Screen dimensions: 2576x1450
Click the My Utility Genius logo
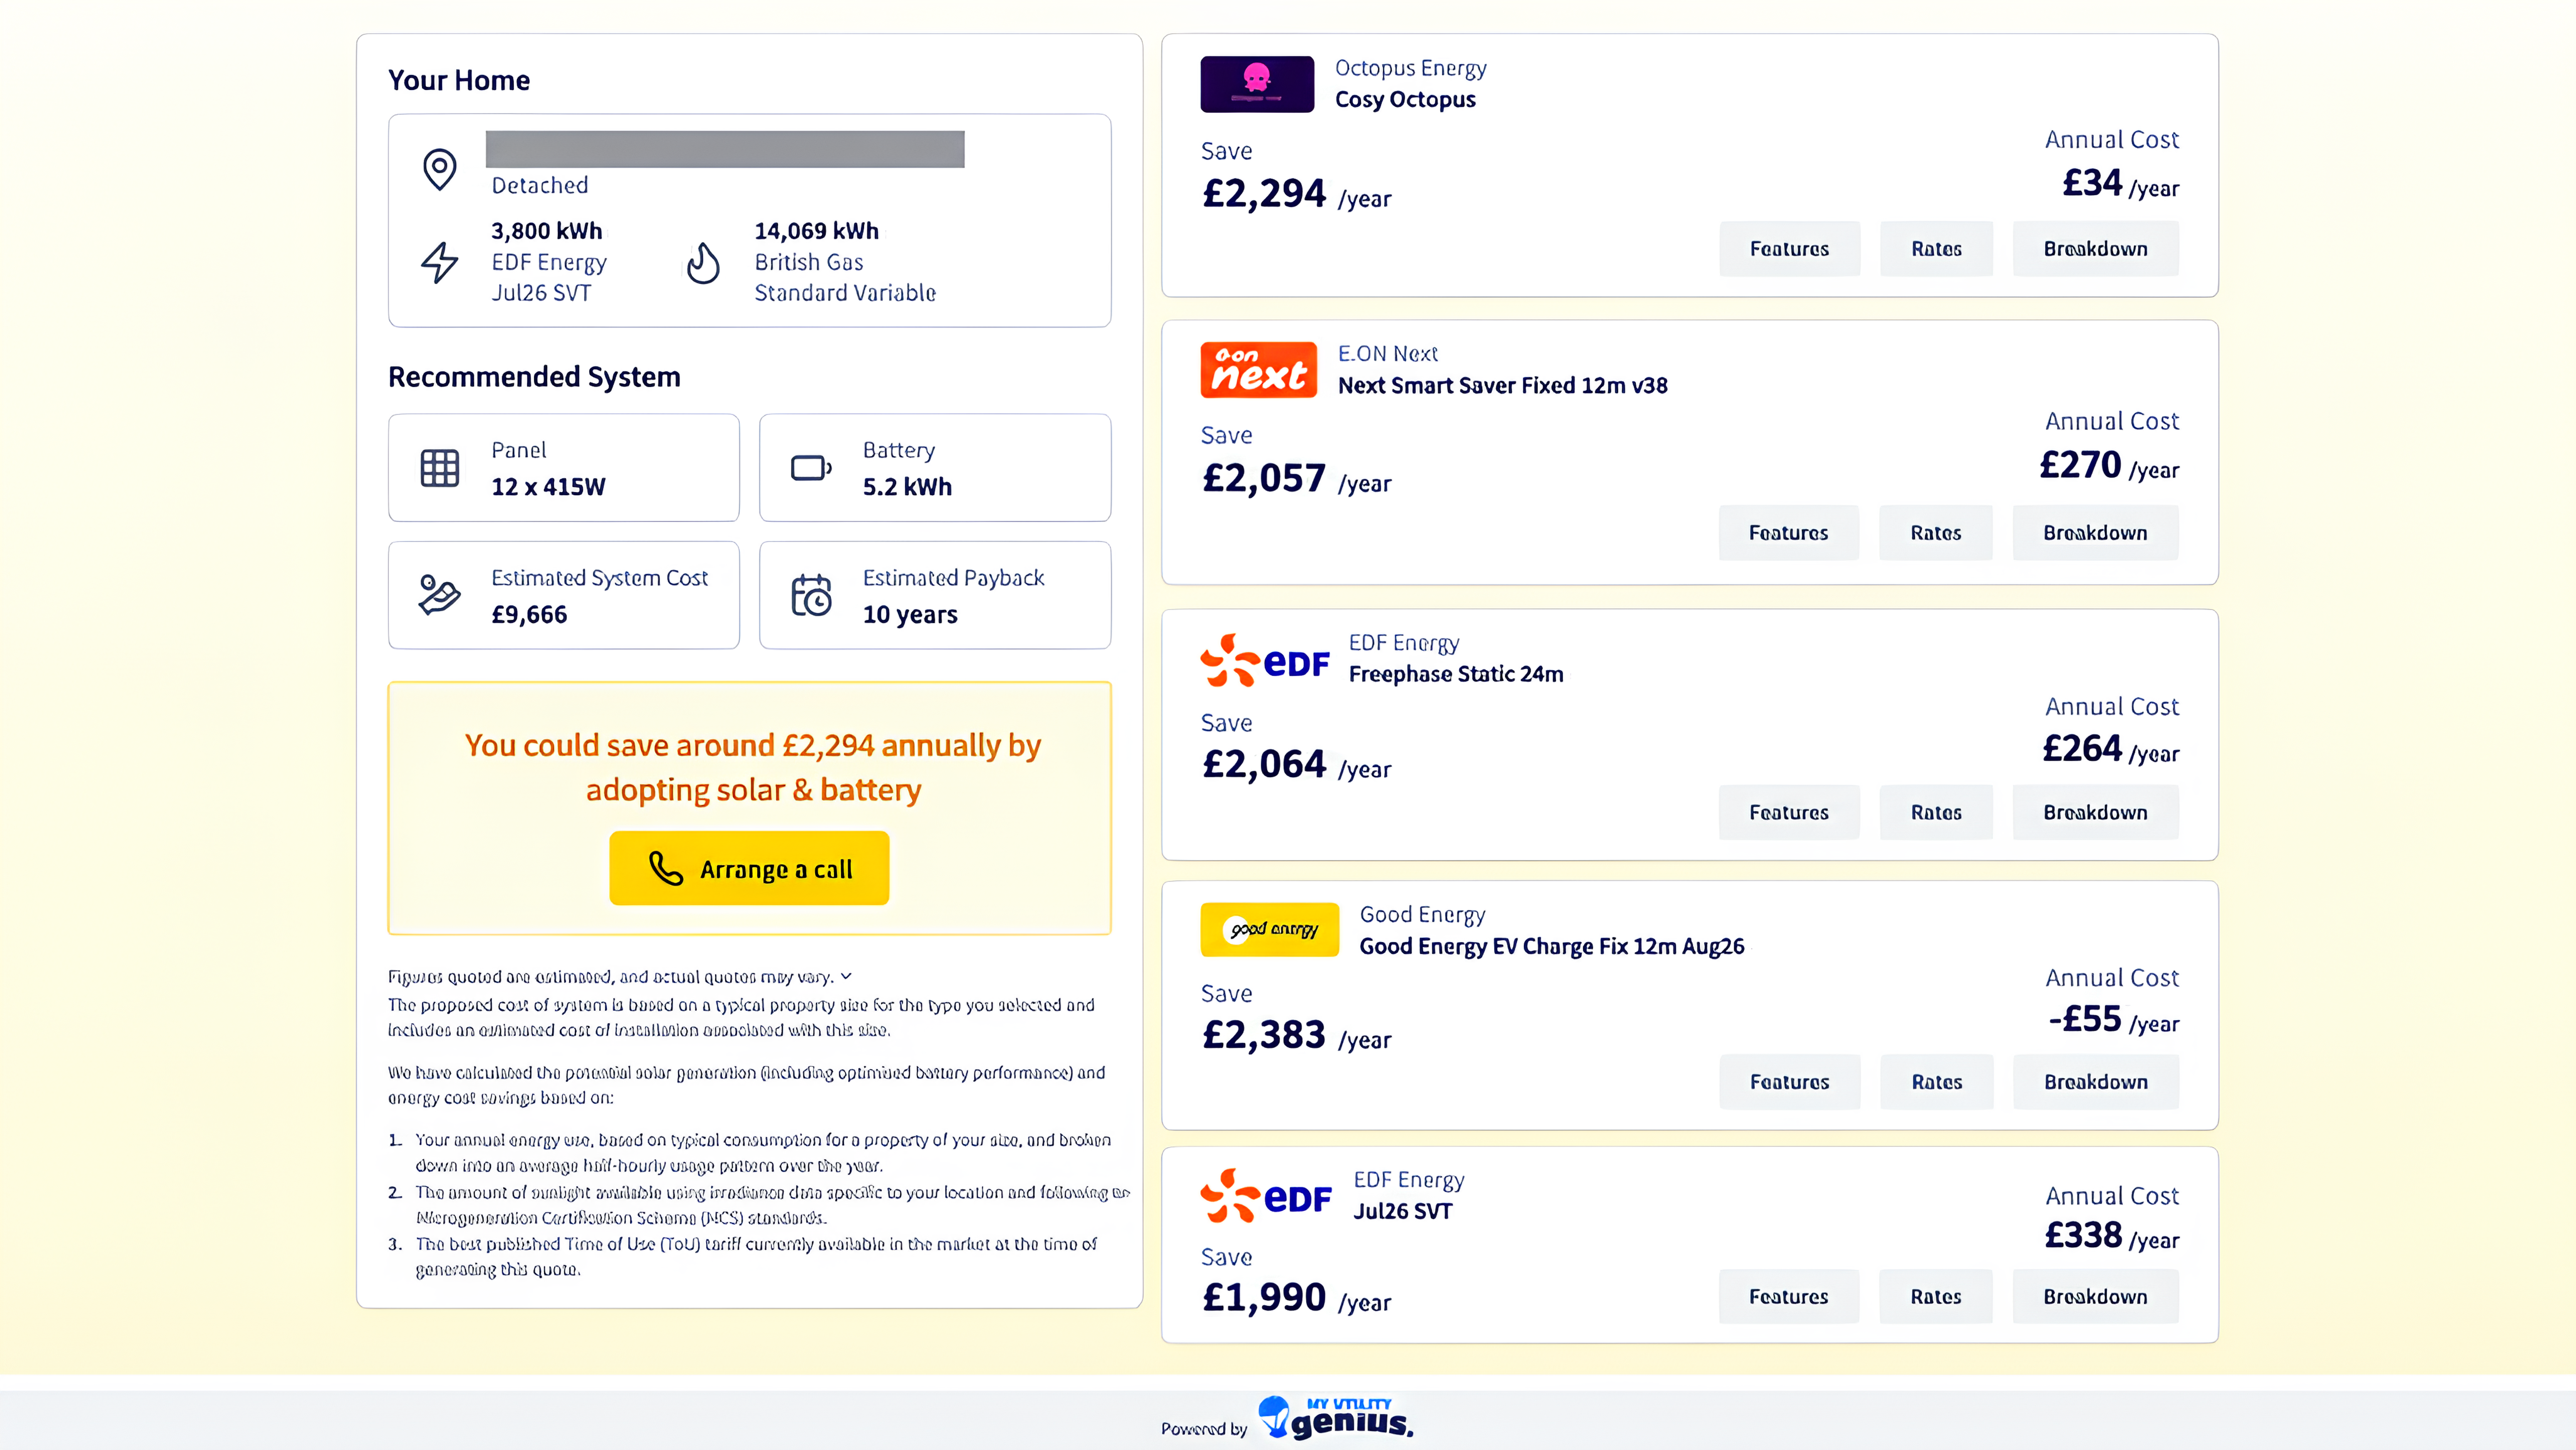point(1336,1418)
